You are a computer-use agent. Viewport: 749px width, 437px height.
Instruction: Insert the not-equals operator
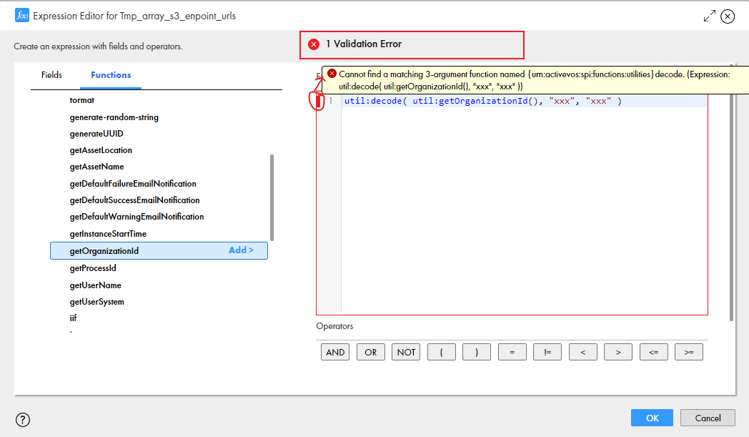(547, 353)
